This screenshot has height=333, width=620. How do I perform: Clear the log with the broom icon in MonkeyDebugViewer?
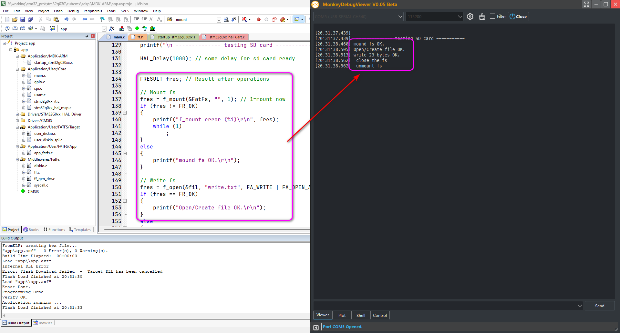click(482, 16)
